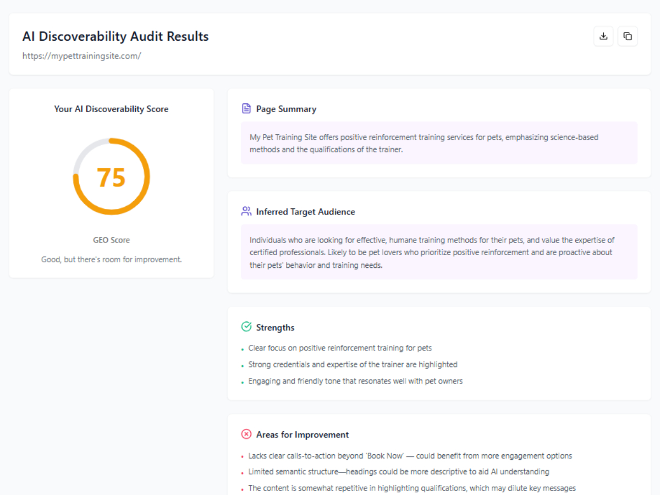
Task: Click the score number 75
Action: coord(111,177)
